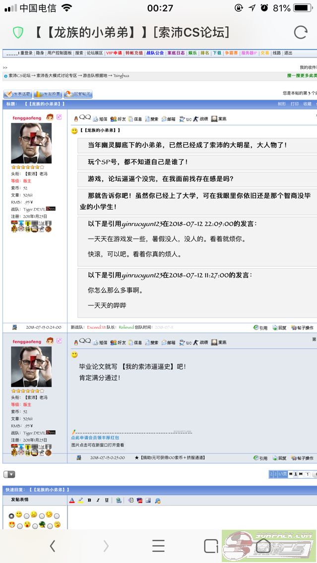Click the 回复帖子 reply button
Image resolution: width=317 pixels, height=563 pixels.
pyautogui.click(x=78, y=94)
